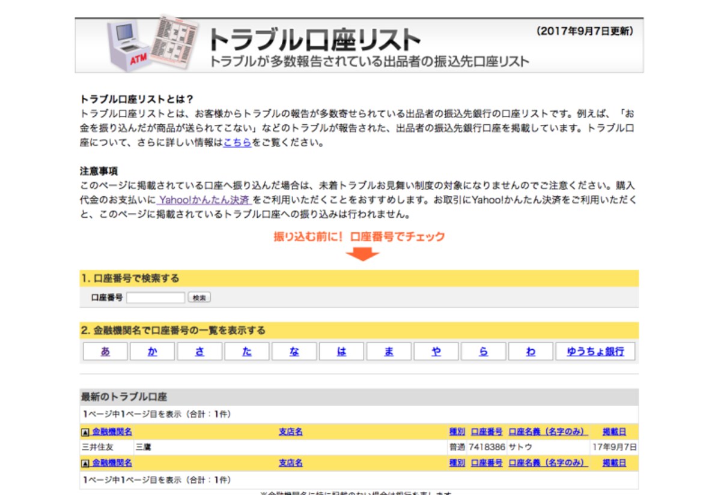721x495 pixels.
Task: Click the 普通 account type cell
Action: (457, 447)
